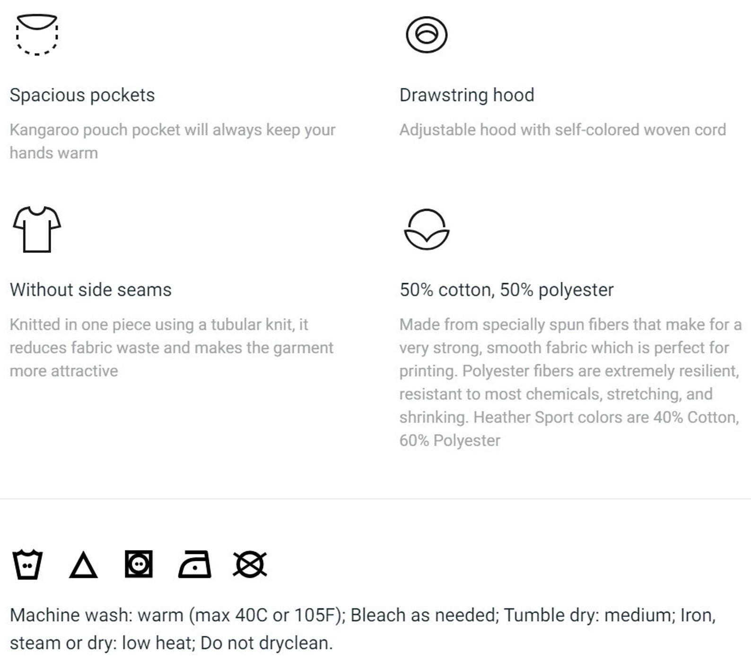Click the kangaroo pocket icon
This screenshot has height=660, width=751.
(37, 35)
